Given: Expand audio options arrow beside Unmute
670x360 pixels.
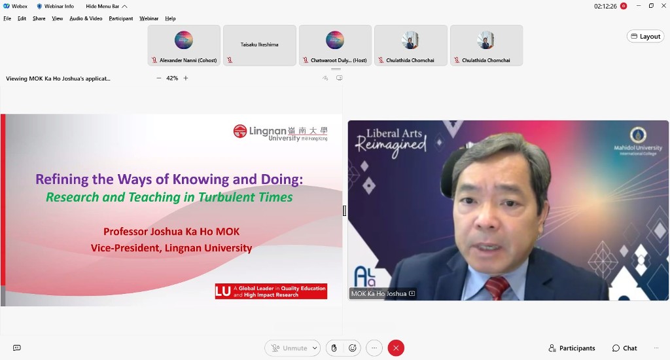Looking at the screenshot, I should pos(315,348).
